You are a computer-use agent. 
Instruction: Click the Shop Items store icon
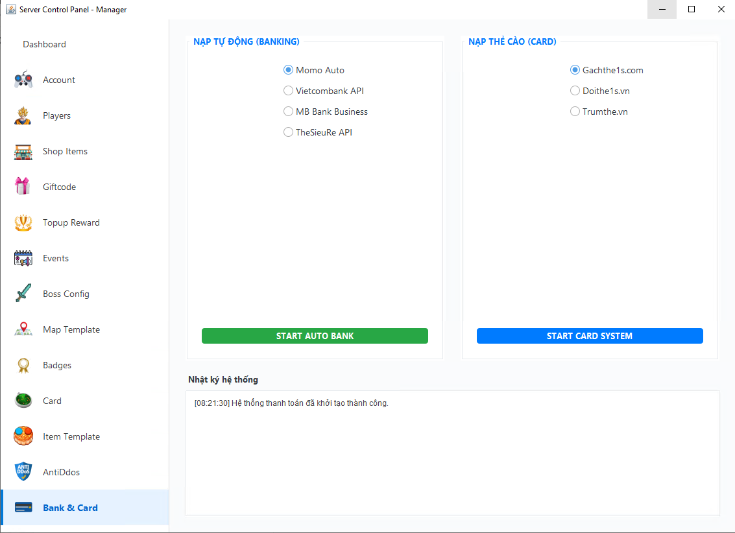tap(23, 151)
